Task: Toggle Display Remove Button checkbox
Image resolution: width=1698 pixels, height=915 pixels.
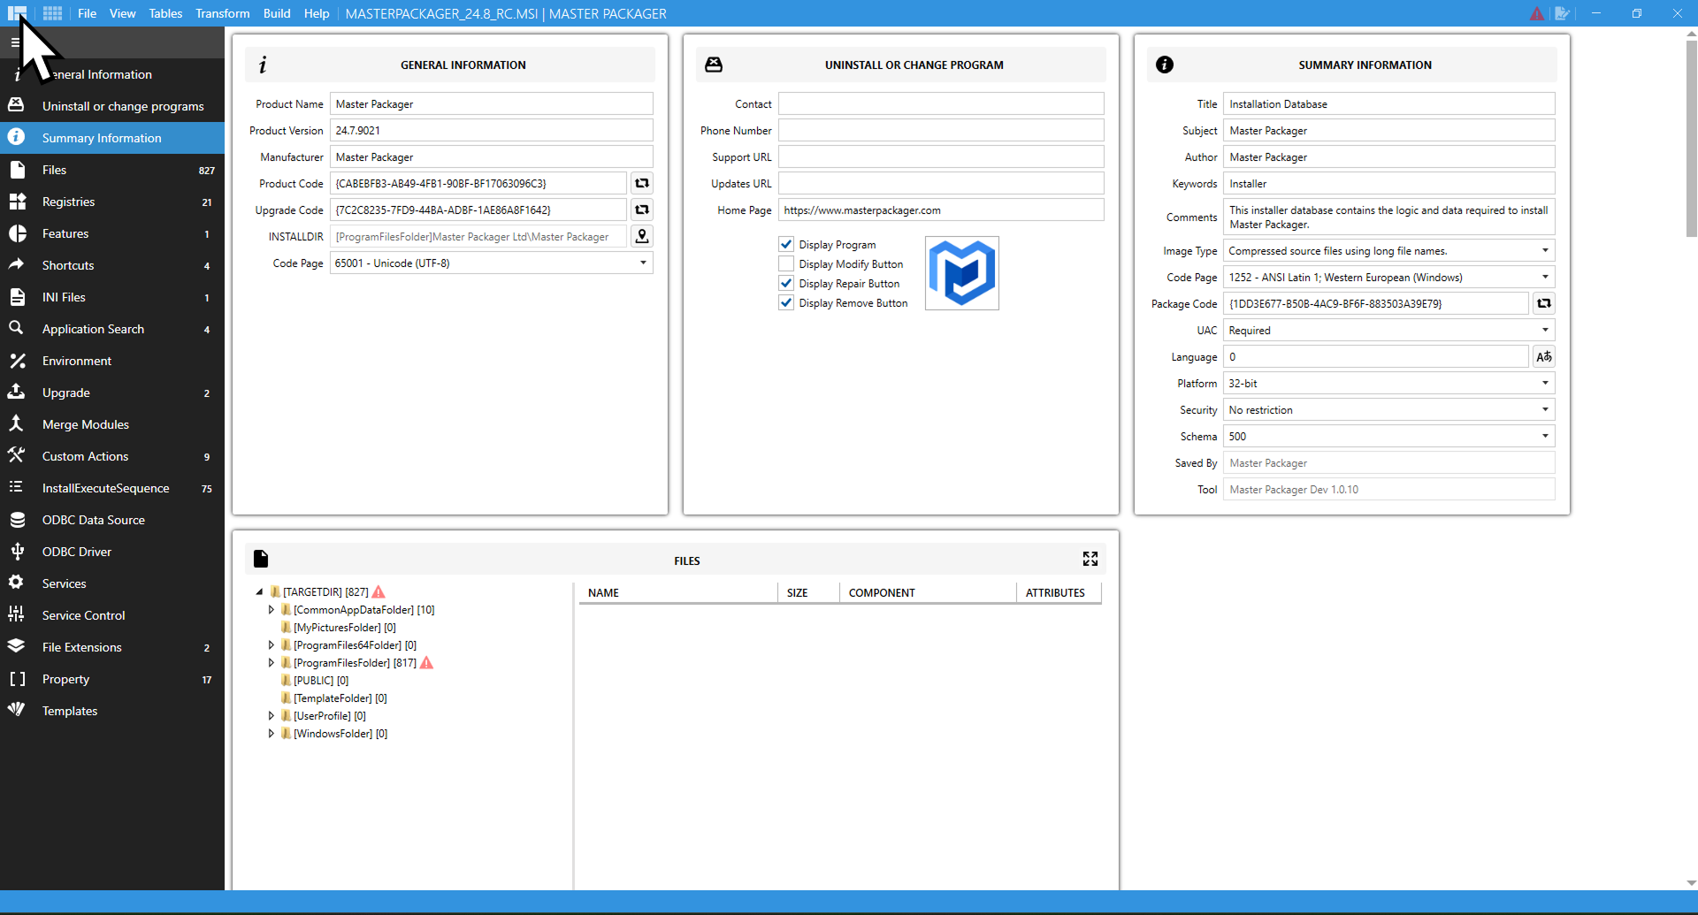Action: pos(785,302)
